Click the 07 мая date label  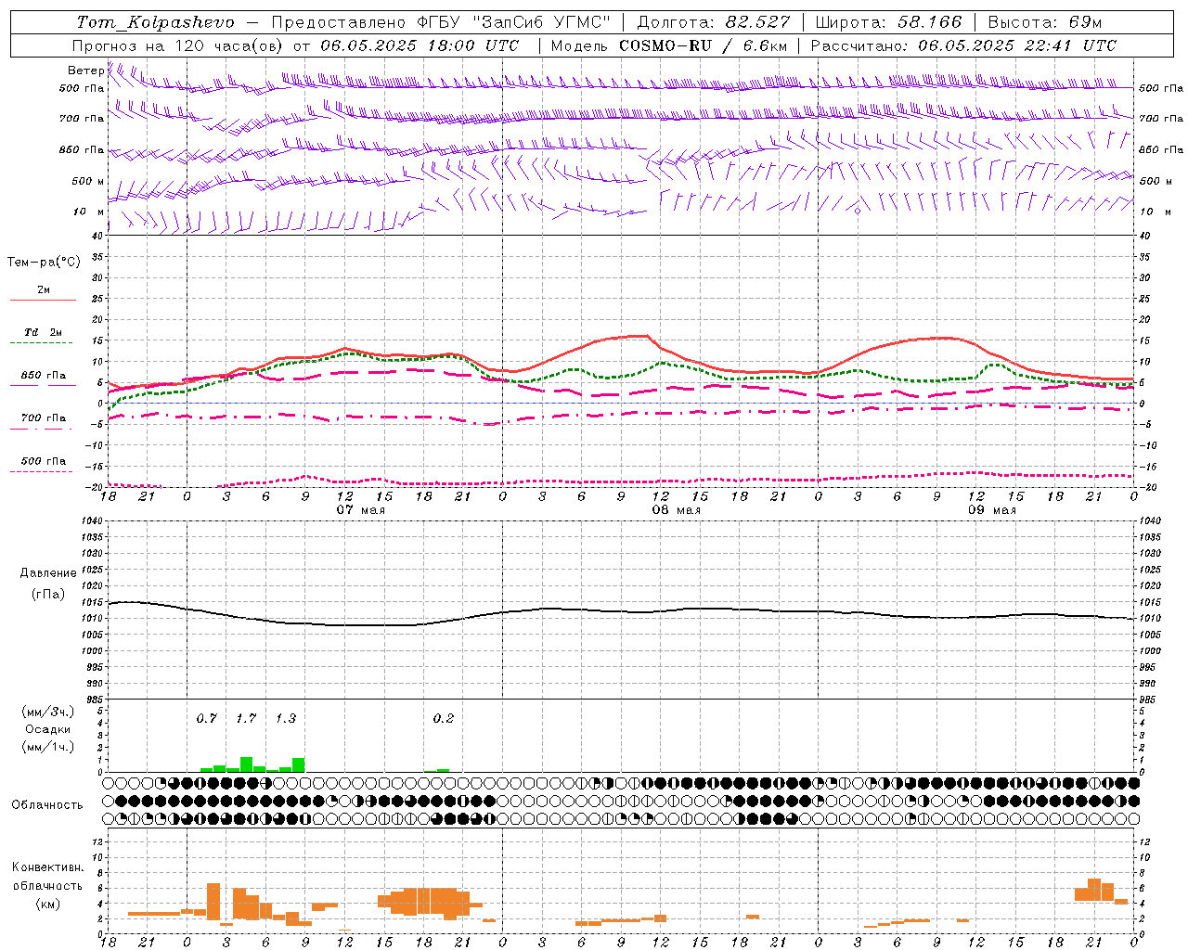[x=360, y=510]
